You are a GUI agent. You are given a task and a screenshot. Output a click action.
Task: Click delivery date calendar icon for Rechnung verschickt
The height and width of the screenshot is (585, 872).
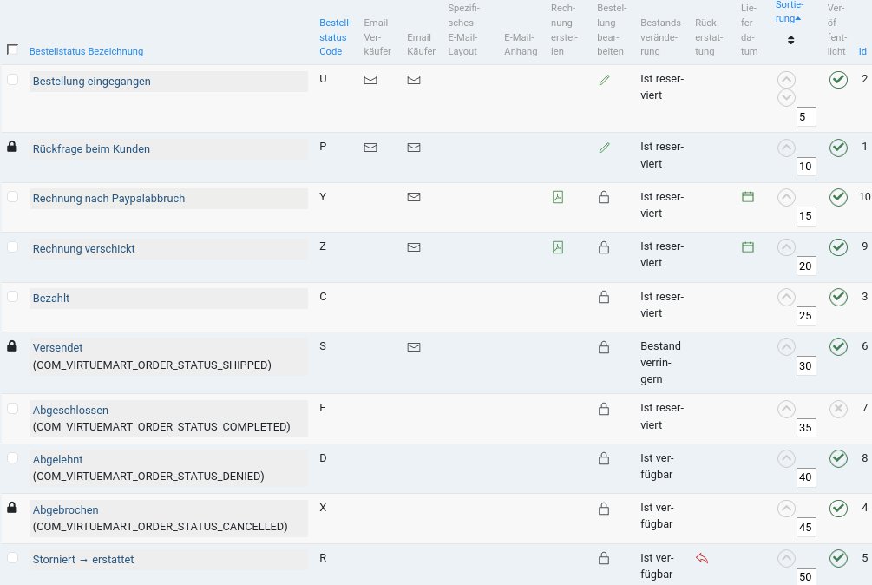click(747, 247)
